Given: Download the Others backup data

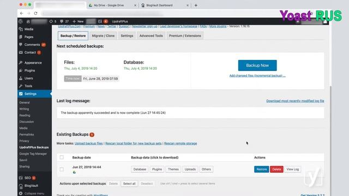Looking at the screenshot, I should click(x=206, y=169).
